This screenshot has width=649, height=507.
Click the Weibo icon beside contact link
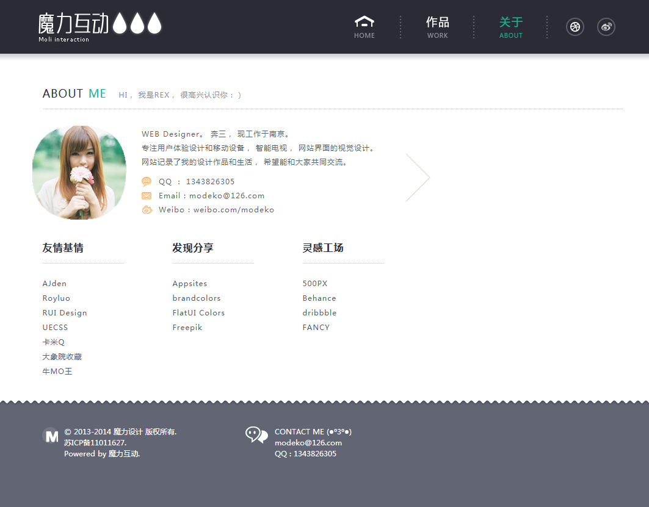pyautogui.click(x=147, y=210)
